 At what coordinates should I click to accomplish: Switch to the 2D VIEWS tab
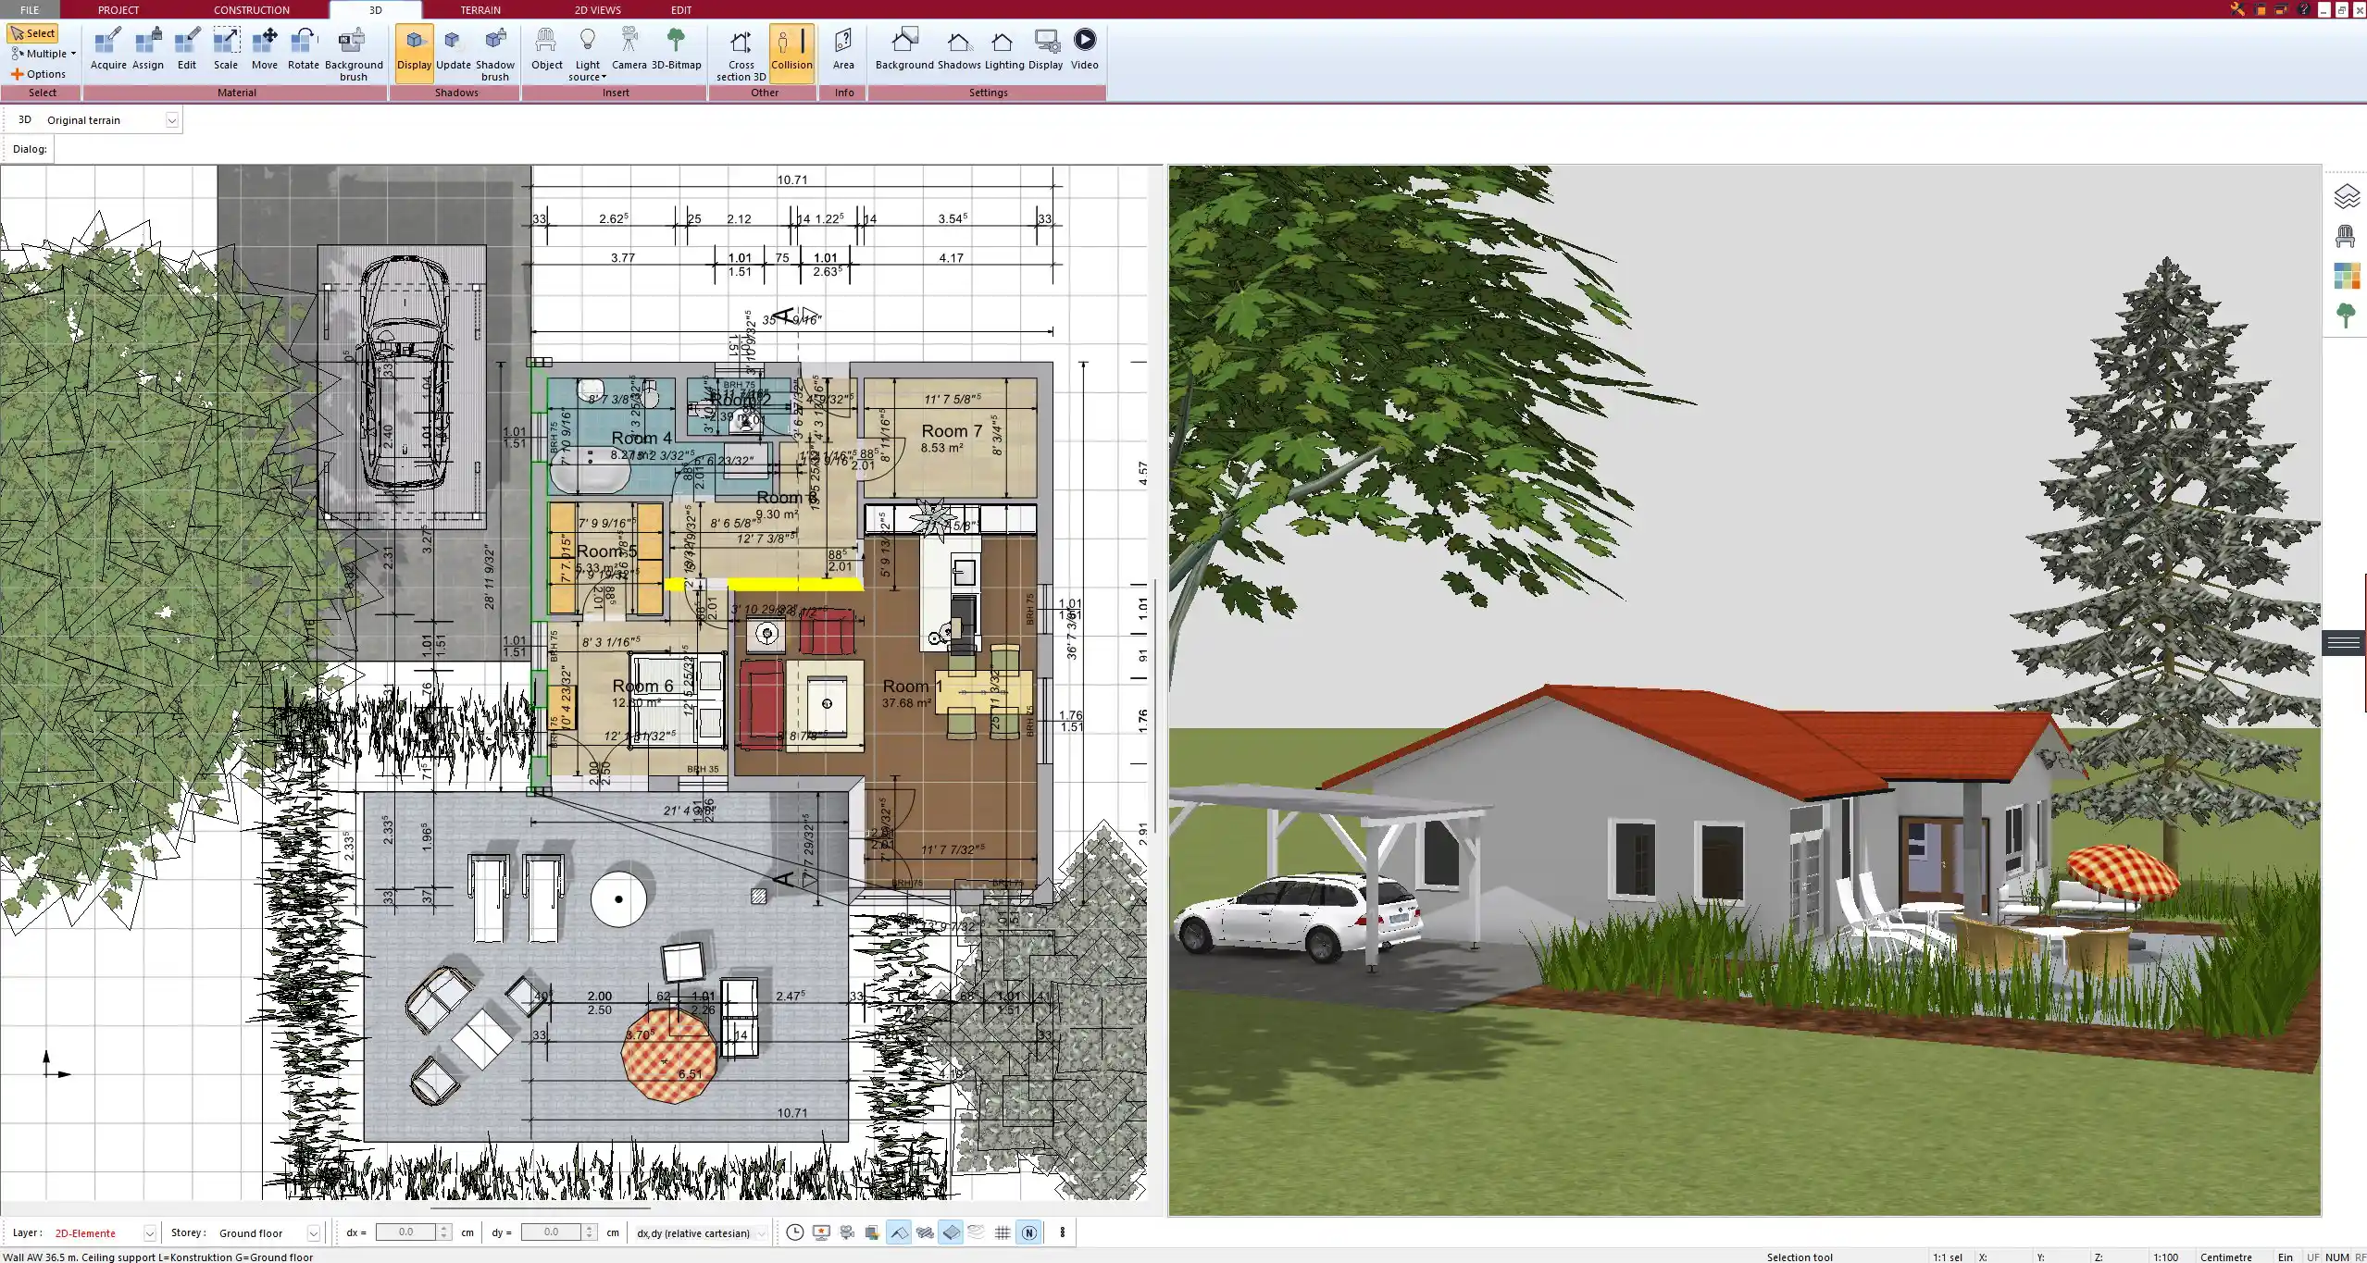597,9
